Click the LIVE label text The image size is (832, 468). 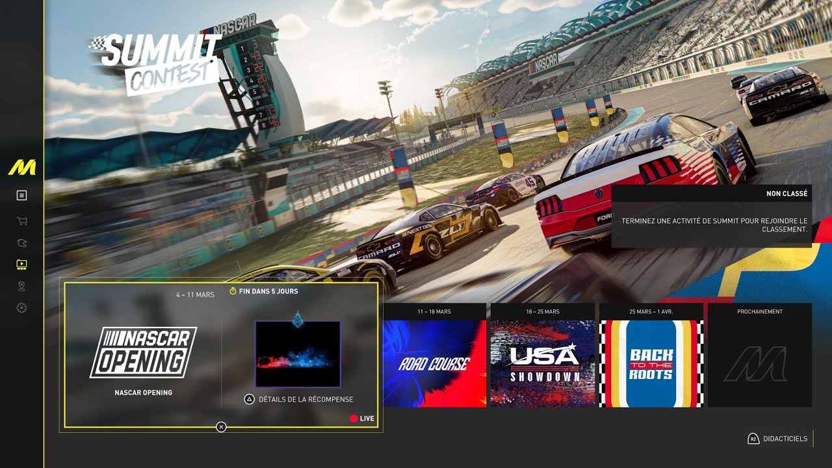(367, 419)
